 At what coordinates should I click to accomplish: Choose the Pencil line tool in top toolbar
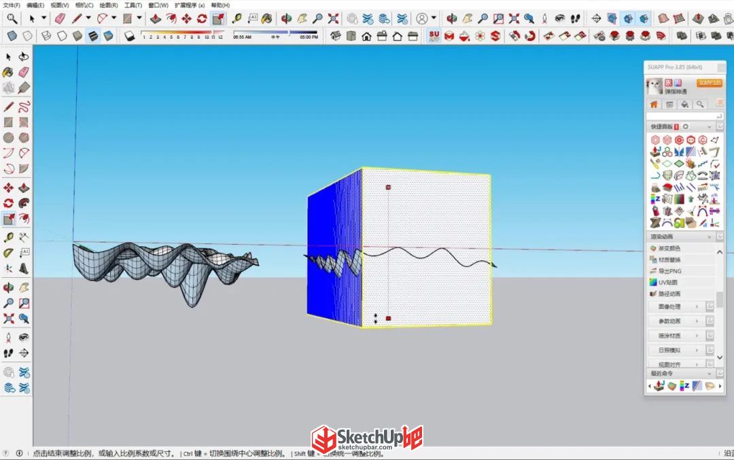pos(77,19)
